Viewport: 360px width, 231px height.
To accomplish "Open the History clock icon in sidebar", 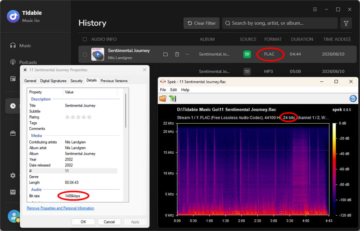I will (13, 106).
